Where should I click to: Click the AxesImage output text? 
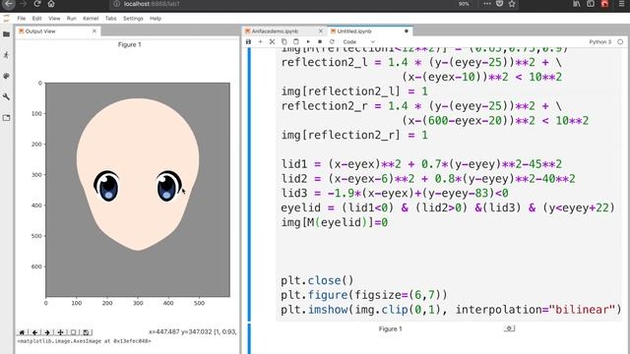[84, 341]
